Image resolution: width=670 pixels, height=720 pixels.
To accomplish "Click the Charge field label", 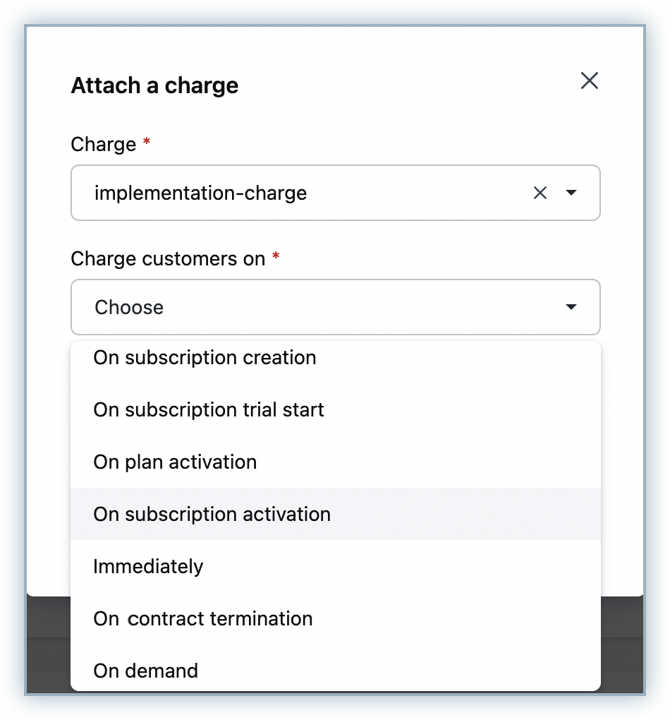I will tap(103, 145).
